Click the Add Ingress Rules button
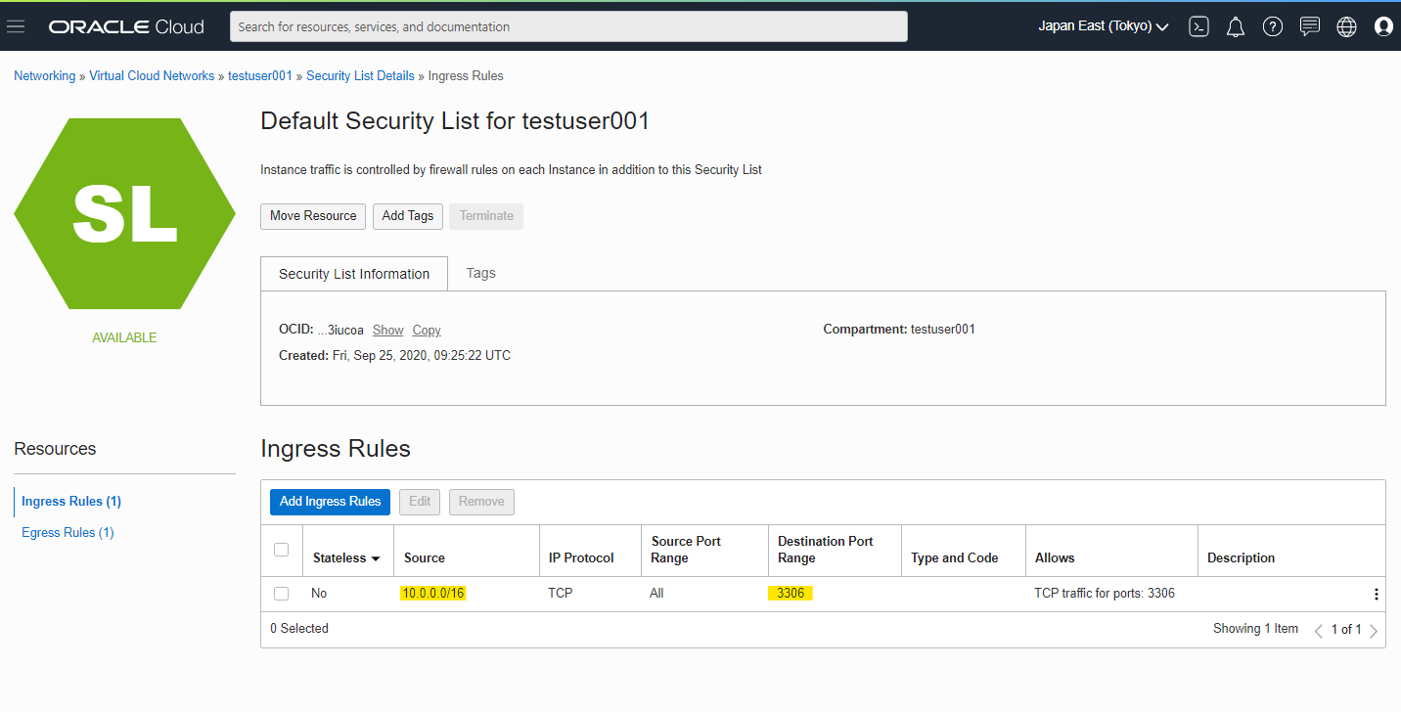Image resolution: width=1401 pixels, height=712 pixels. coord(330,502)
